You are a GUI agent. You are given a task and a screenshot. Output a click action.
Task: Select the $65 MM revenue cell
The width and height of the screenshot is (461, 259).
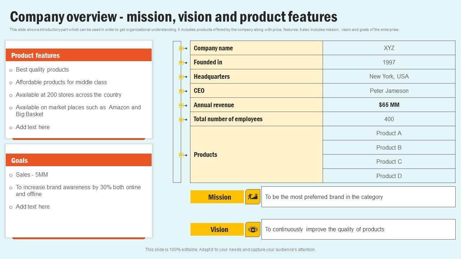389,105
